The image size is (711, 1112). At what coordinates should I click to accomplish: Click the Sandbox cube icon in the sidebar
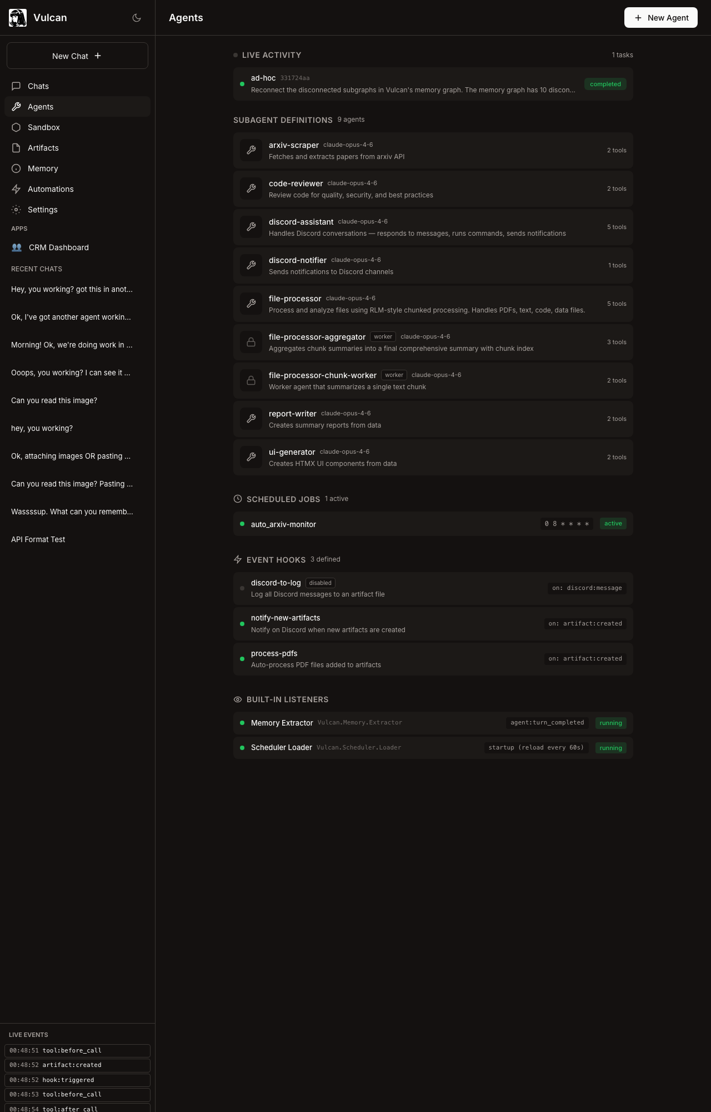(x=16, y=127)
